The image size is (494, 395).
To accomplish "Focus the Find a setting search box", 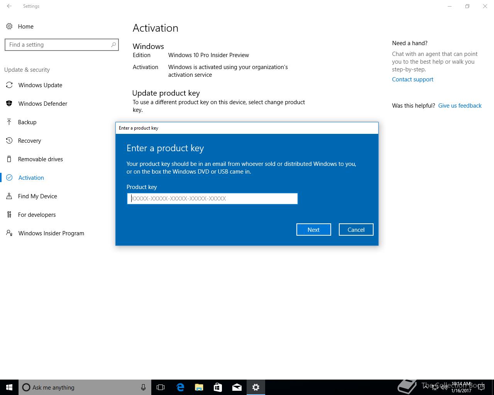I will coord(62,45).
